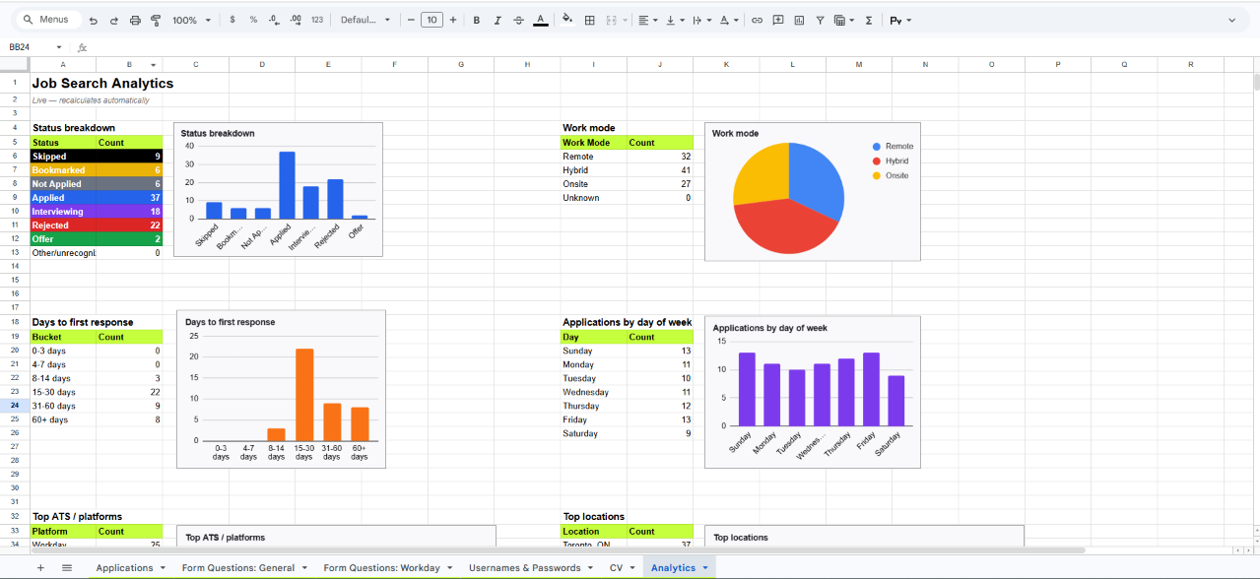Open Applications tab dropdown arrow
Image resolution: width=1260 pixels, height=579 pixels.
(162, 568)
